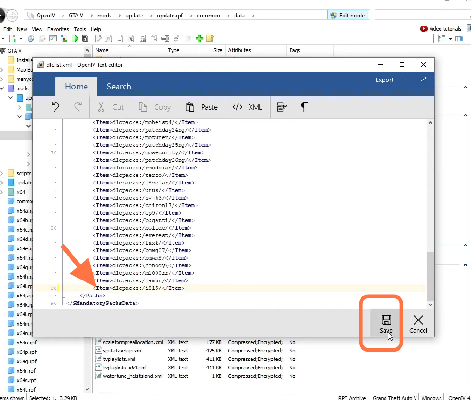
Task: Select spstatssetup.xml file row
Action: 195,351
